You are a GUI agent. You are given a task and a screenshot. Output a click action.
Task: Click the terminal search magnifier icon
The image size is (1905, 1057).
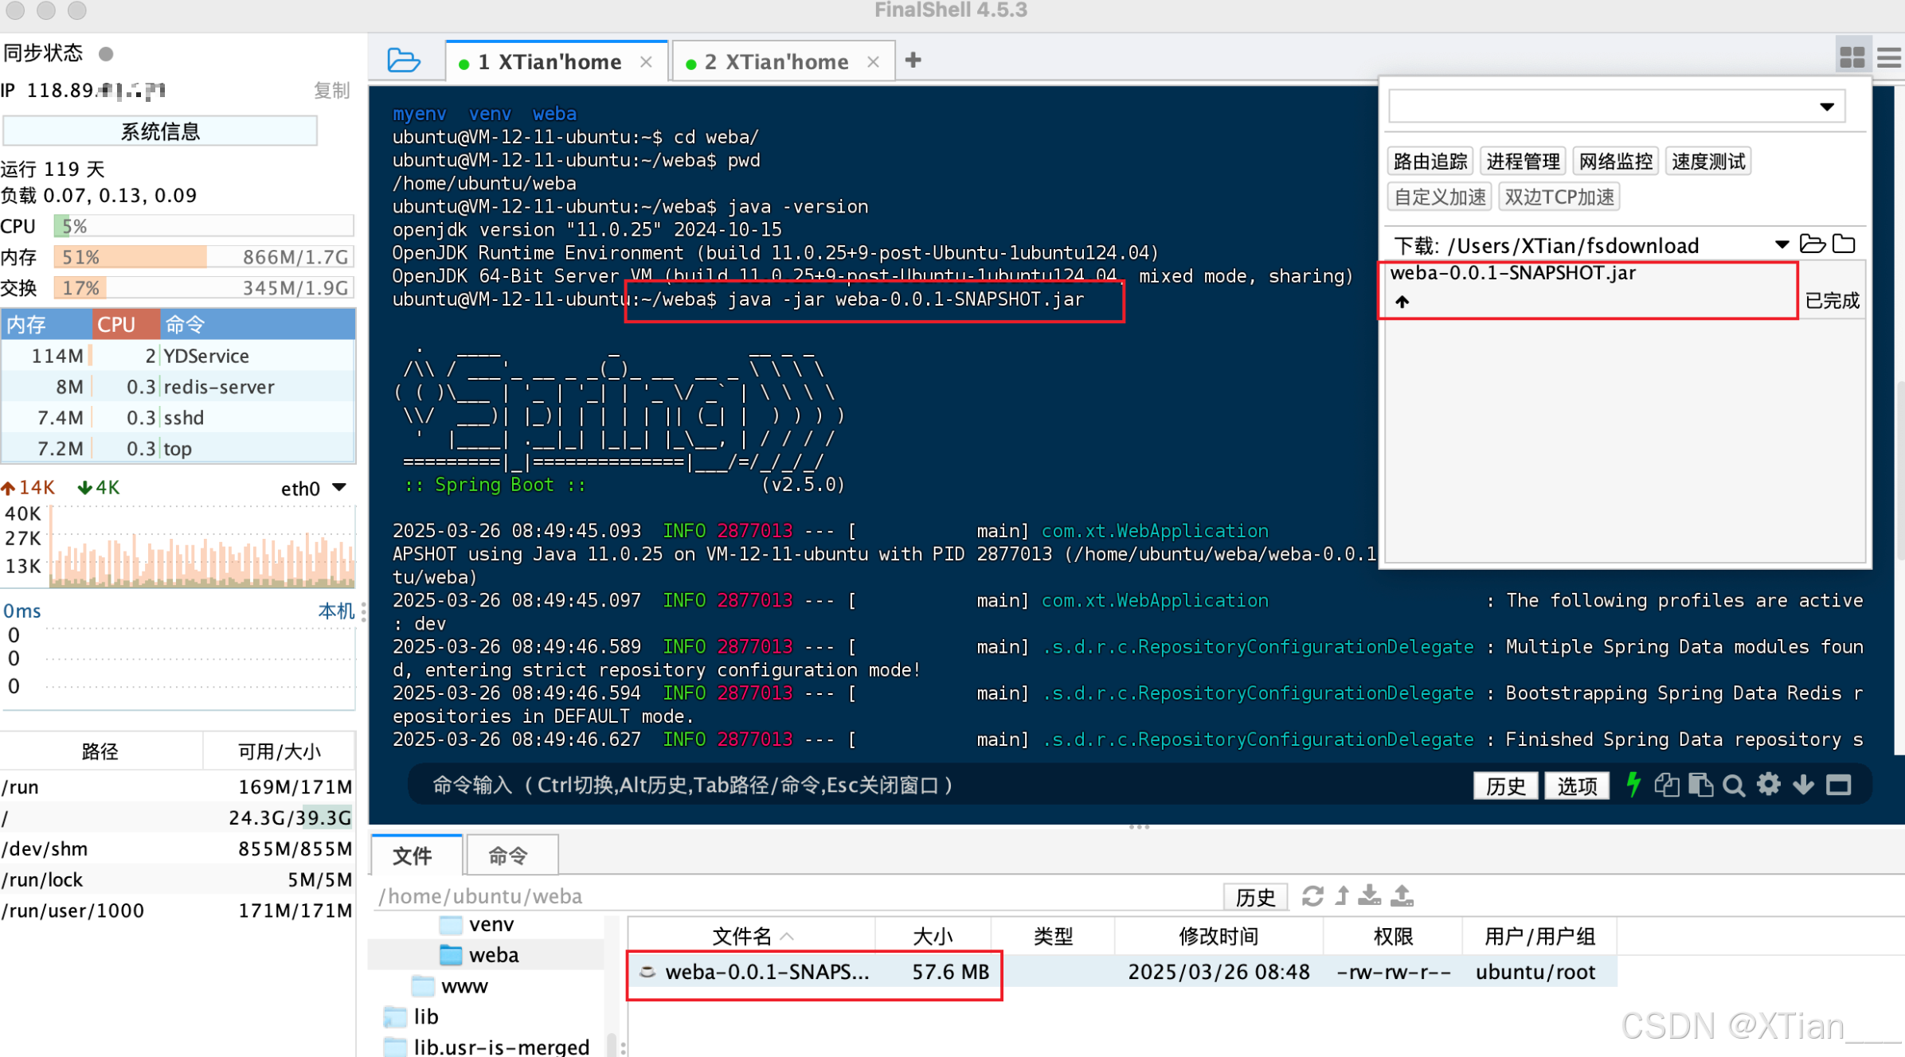pyautogui.click(x=1733, y=786)
